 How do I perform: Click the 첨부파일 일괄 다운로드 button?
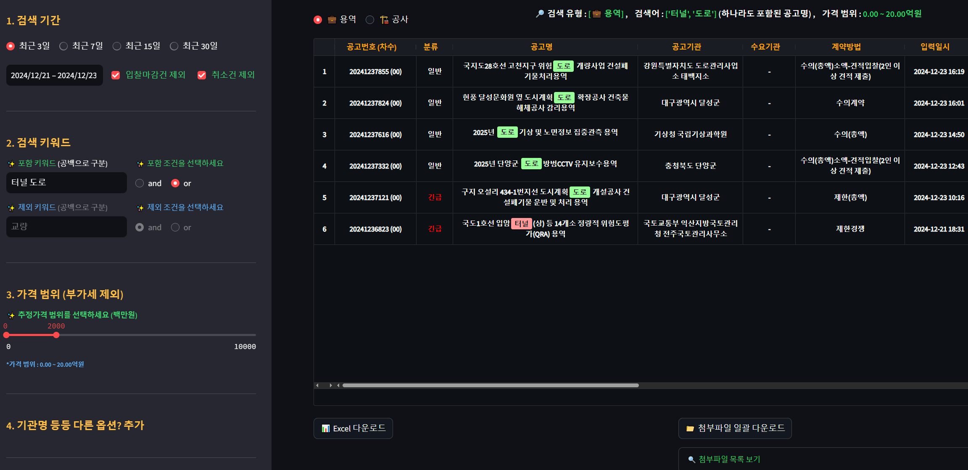pos(735,428)
